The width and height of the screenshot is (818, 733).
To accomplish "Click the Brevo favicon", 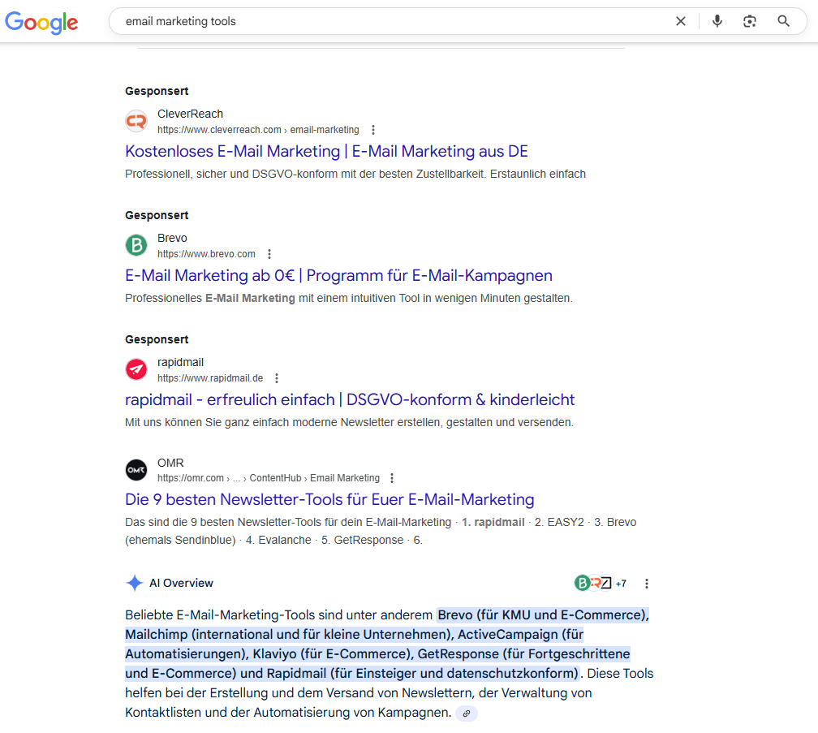I will click(136, 244).
